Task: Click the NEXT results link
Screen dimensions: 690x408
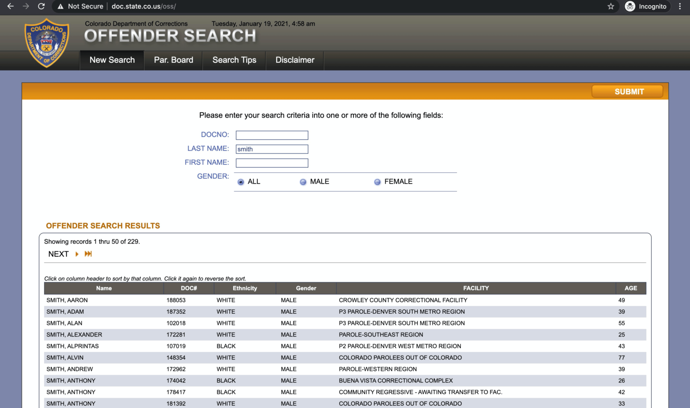Action: click(58, 254)
